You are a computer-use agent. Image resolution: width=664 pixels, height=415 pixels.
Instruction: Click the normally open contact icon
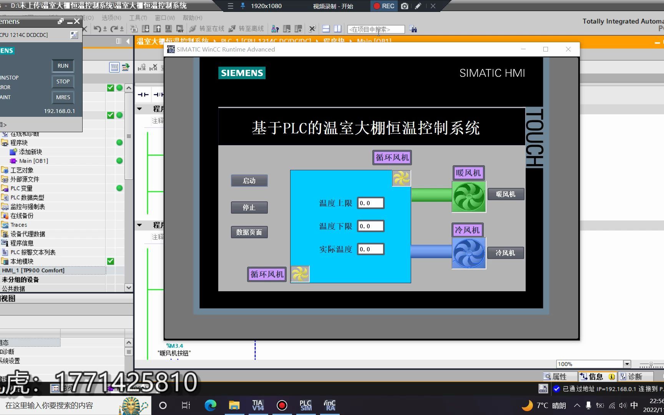(x=143, y=95)
